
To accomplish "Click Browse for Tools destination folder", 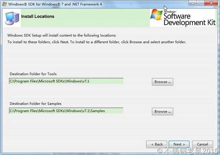I will point(162,82).
